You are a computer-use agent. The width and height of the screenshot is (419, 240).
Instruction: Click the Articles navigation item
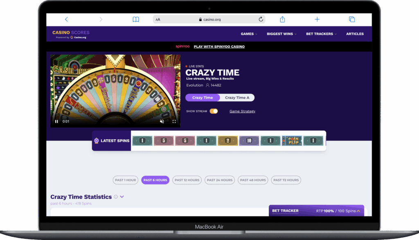[x=355, y=34]
